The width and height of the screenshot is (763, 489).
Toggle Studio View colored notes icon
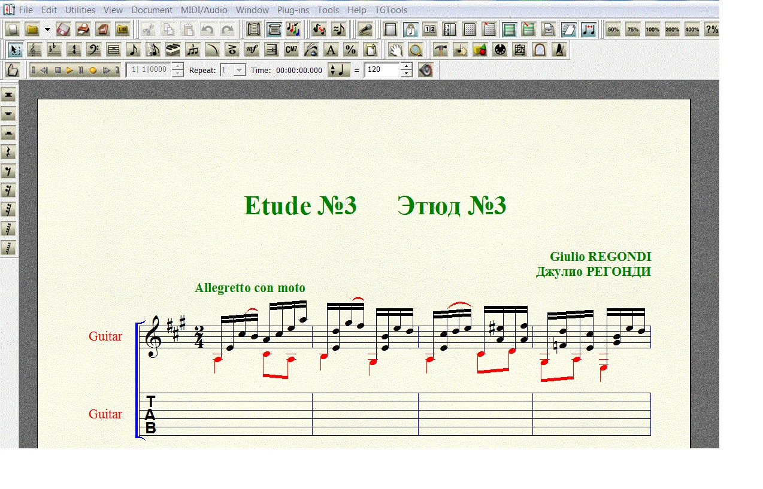click(x=293, y=29)
